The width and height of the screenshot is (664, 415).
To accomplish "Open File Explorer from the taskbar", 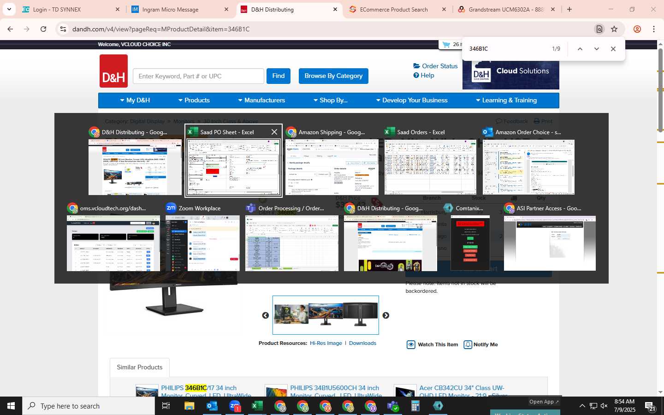I will click(x=190, y=406).
